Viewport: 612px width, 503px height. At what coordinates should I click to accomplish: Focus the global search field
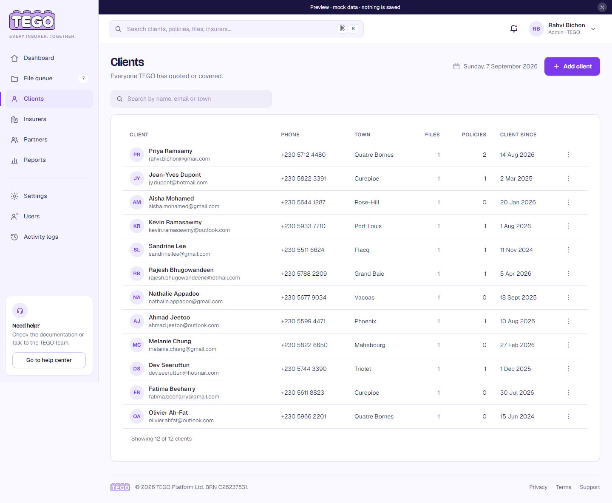236,29
